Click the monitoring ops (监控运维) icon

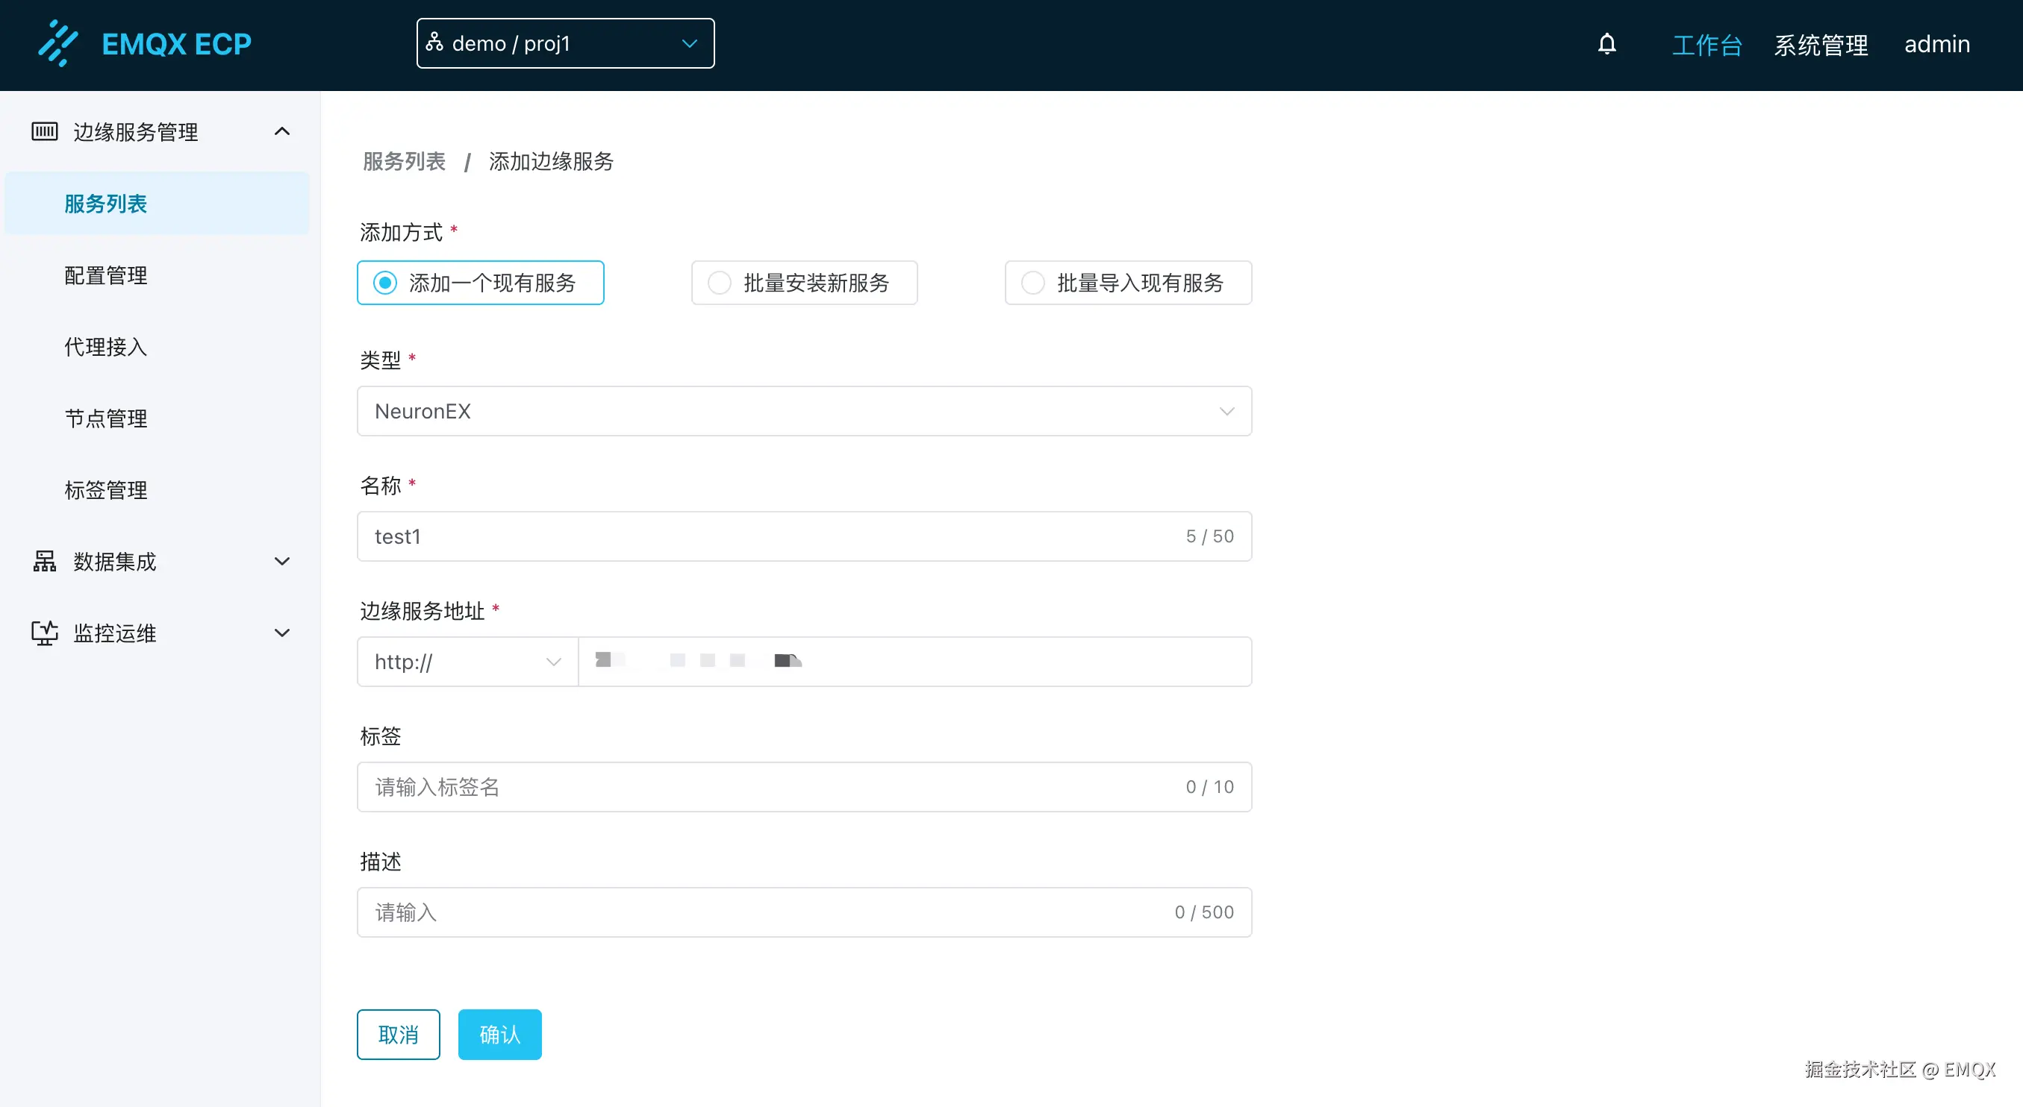pyautogui.click(x=45, y=633)
